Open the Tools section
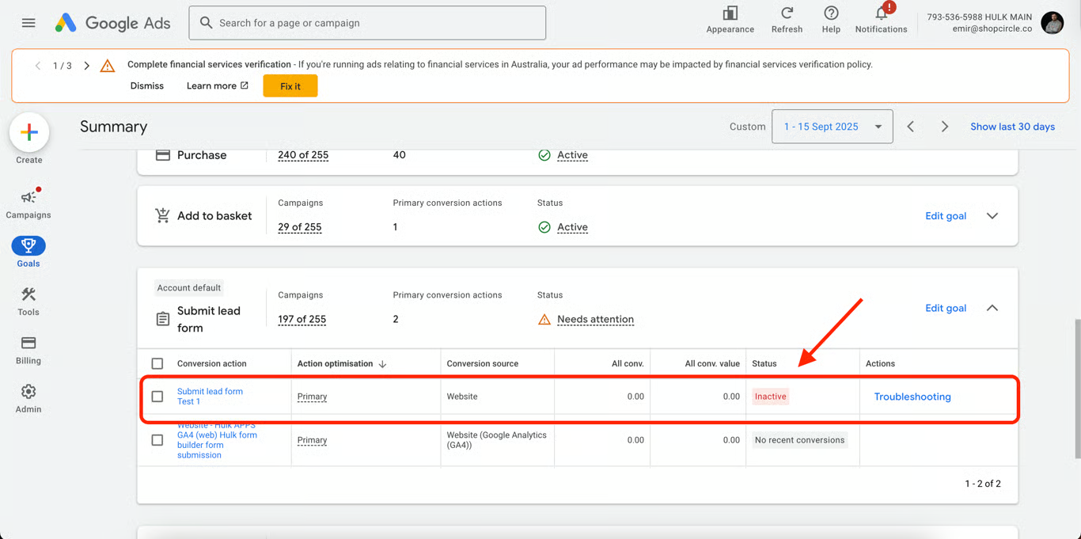This screenshot has width=1081, height=539. 28,301
